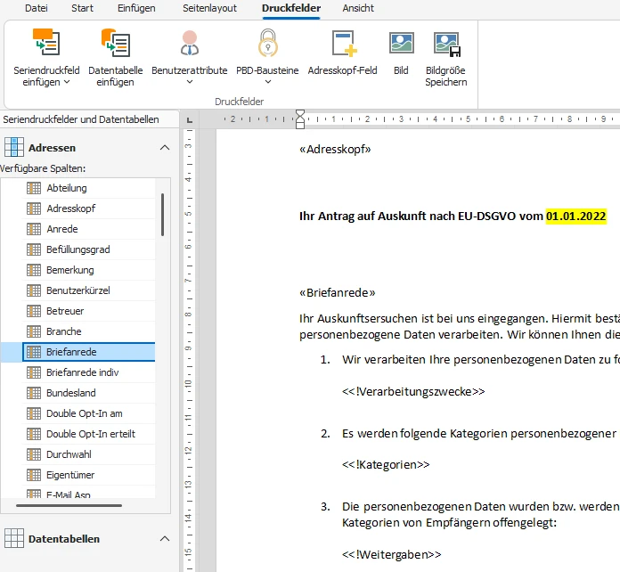Click the column icon beside Benutzerkürzel
The height and width of the screenshot is (572, 620).
click(34, 290)
